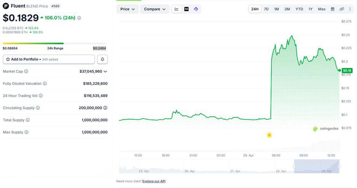357x188 pixels.
Task: Click the highlighted chart range navigator window
Action: pyautogui.click(x=317, y=166)
